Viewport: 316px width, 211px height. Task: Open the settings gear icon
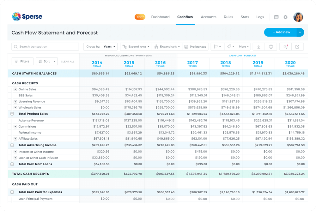pyautogui.click(x=286, y=17)
